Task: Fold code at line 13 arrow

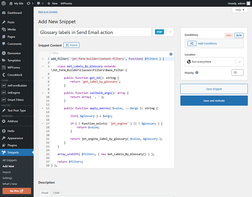Action: 42,108
